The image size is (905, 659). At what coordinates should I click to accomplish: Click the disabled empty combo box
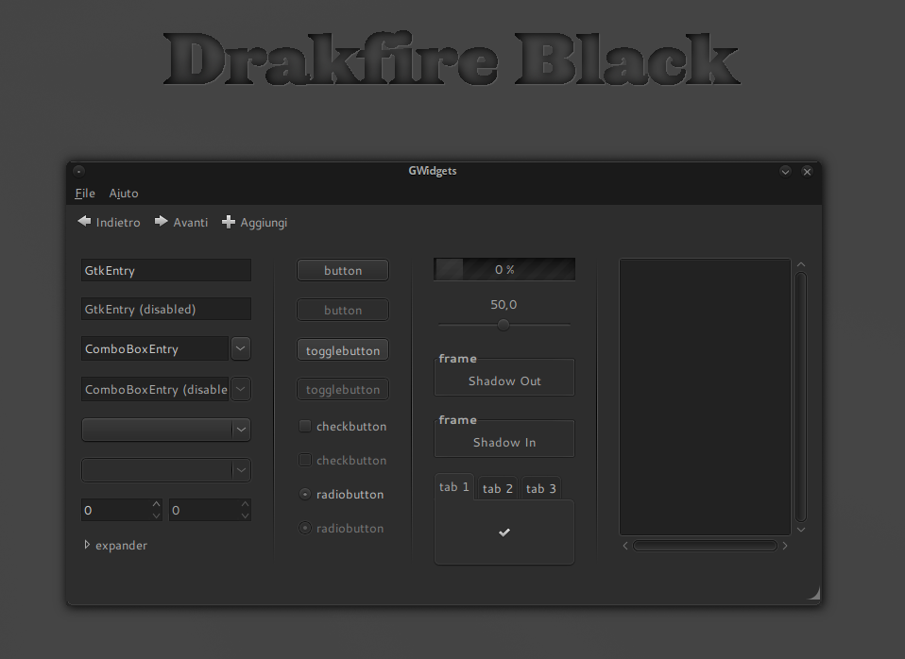point(166,470)
